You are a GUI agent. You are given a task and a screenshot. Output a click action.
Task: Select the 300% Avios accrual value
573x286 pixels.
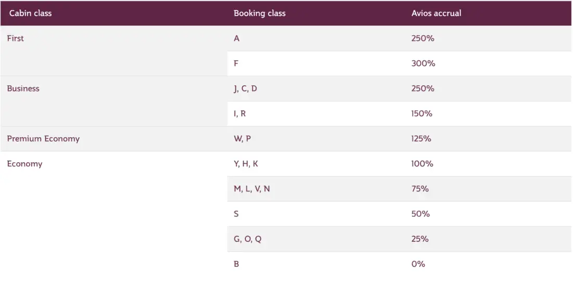(423, 63)
